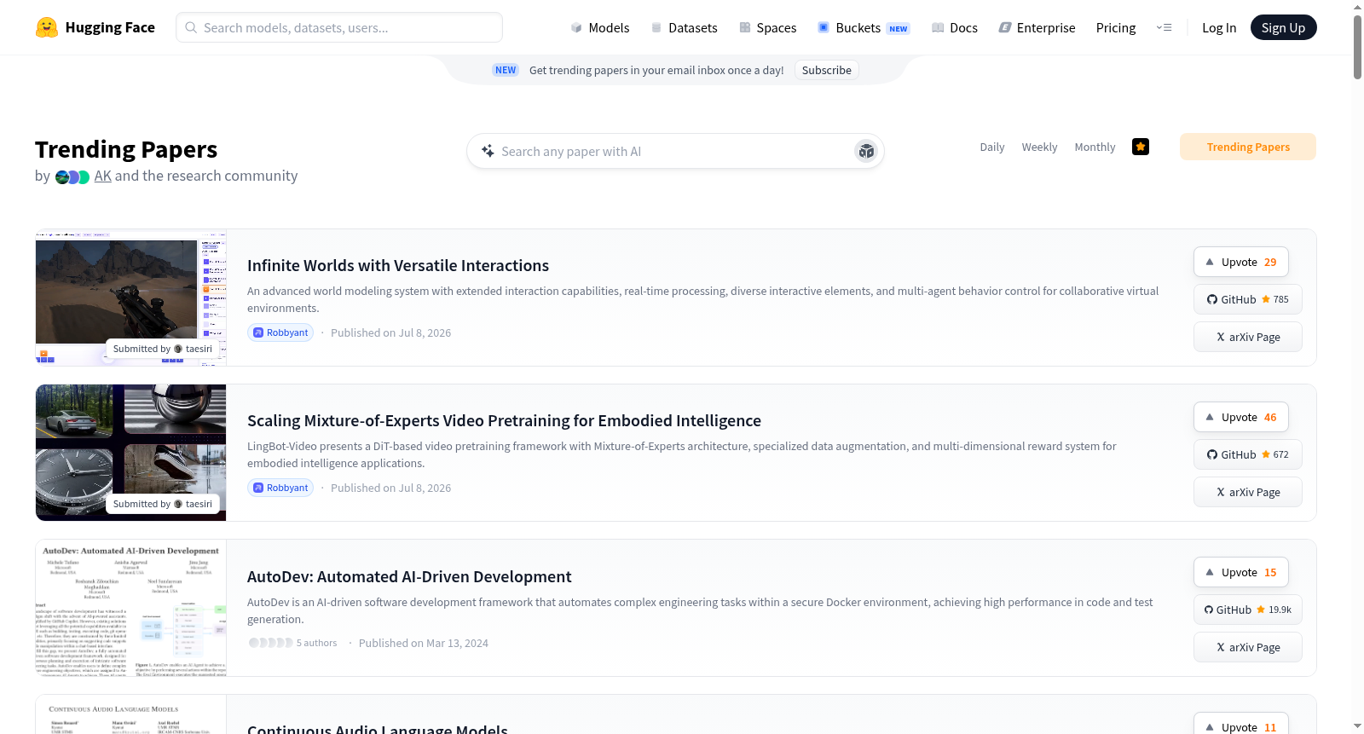This screenshot has height=734, width=1364.
Task: Switch to Weekly papers
Action: coord(1039,147)
